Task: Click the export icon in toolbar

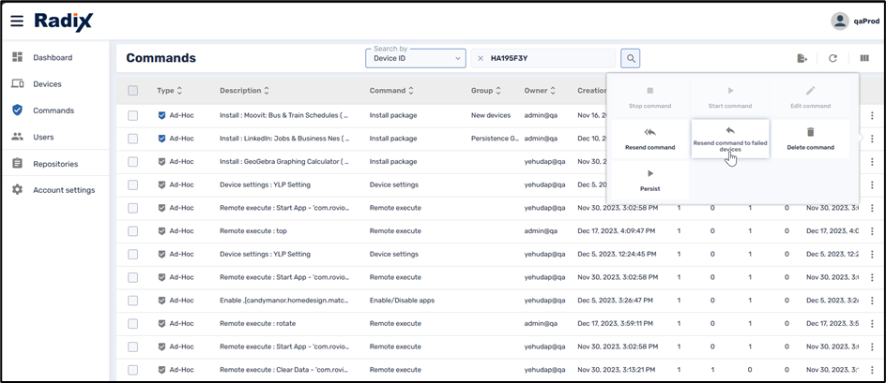Action: (802, 58)
